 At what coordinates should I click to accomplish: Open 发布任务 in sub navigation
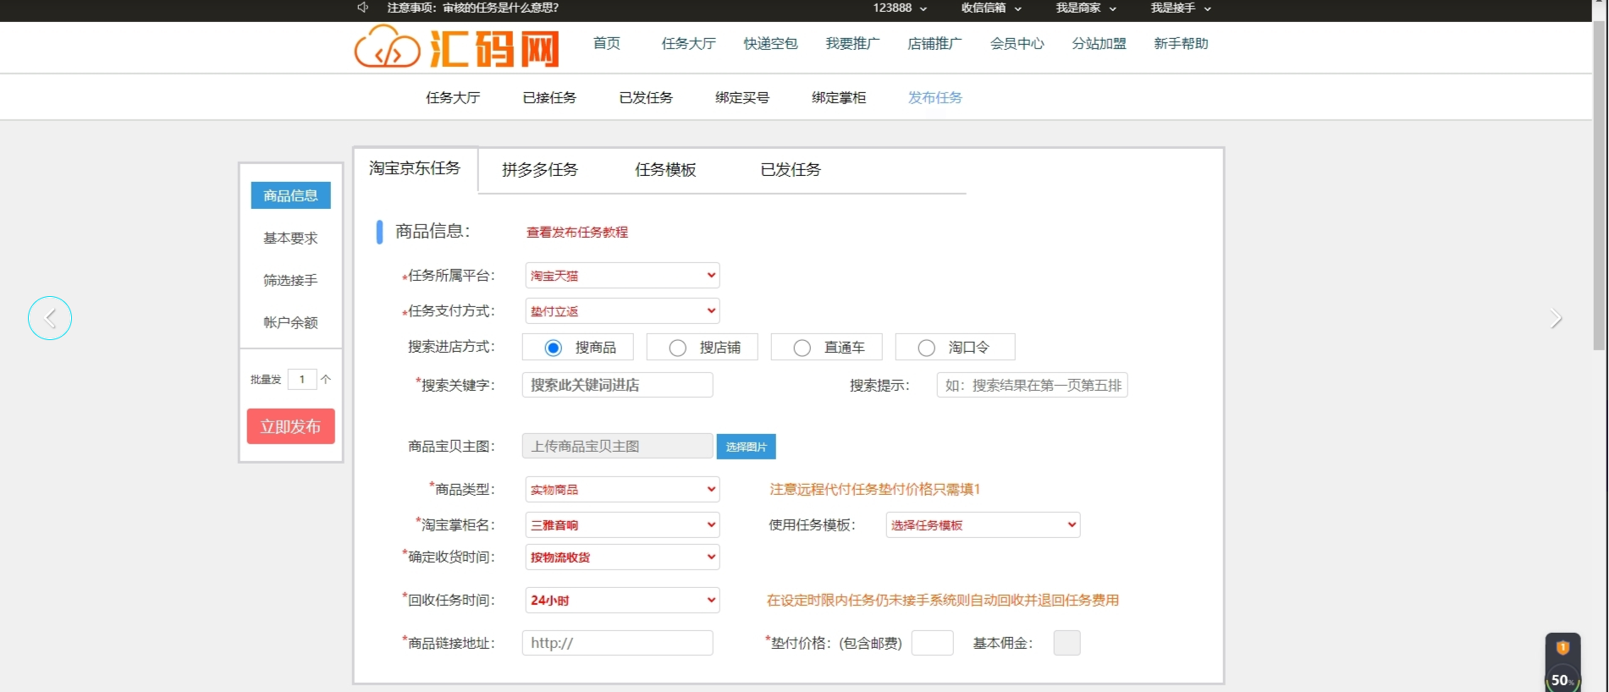(935, 98)
